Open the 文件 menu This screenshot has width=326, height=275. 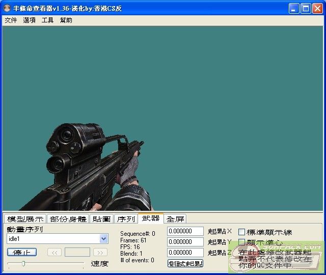(11, 20)
